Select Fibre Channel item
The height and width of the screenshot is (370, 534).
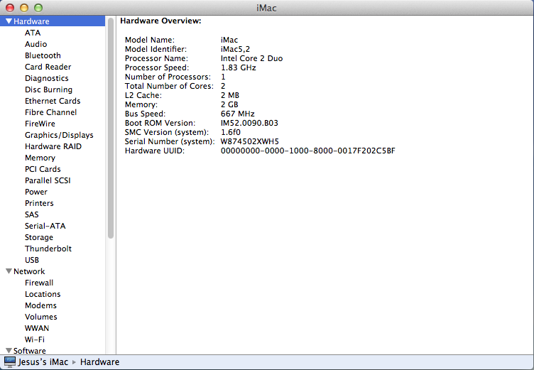pyautogui.click(x=50, y=112)
